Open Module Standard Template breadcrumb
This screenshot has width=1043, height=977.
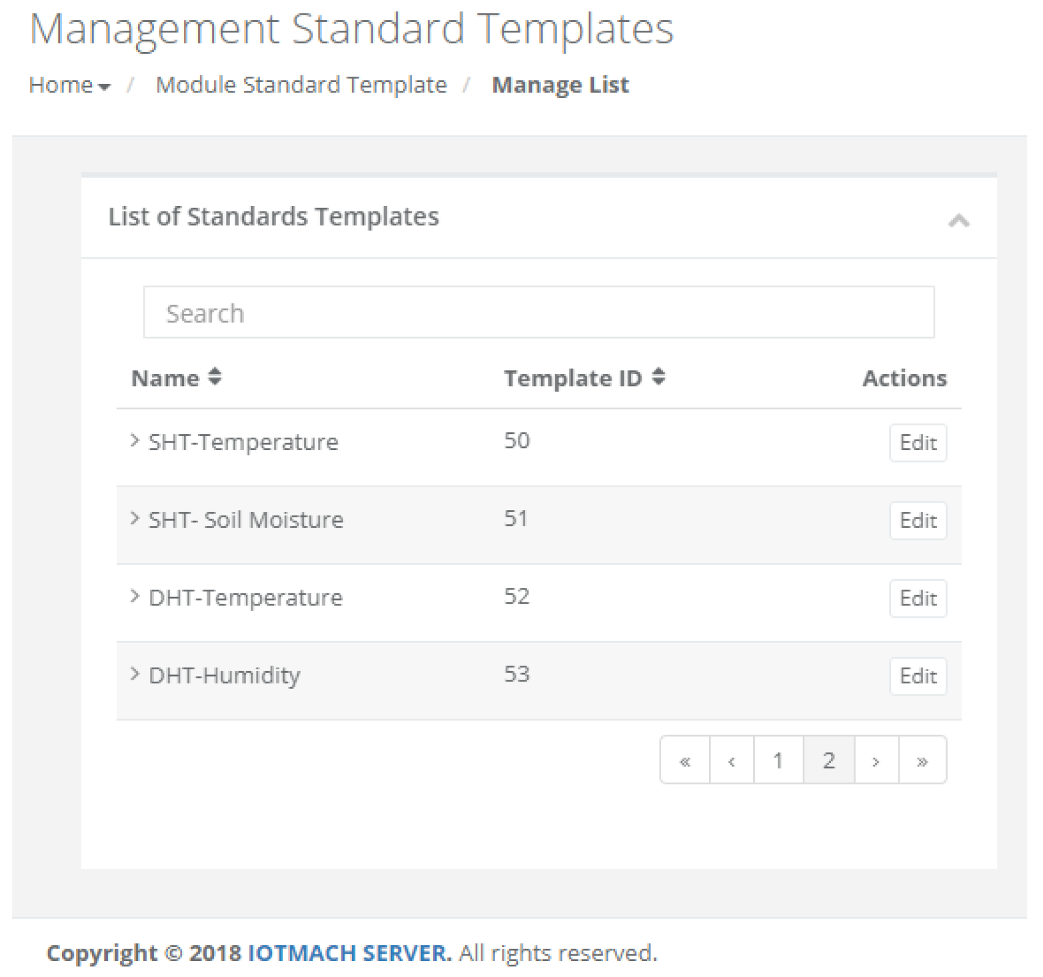(x=301, y=85)
